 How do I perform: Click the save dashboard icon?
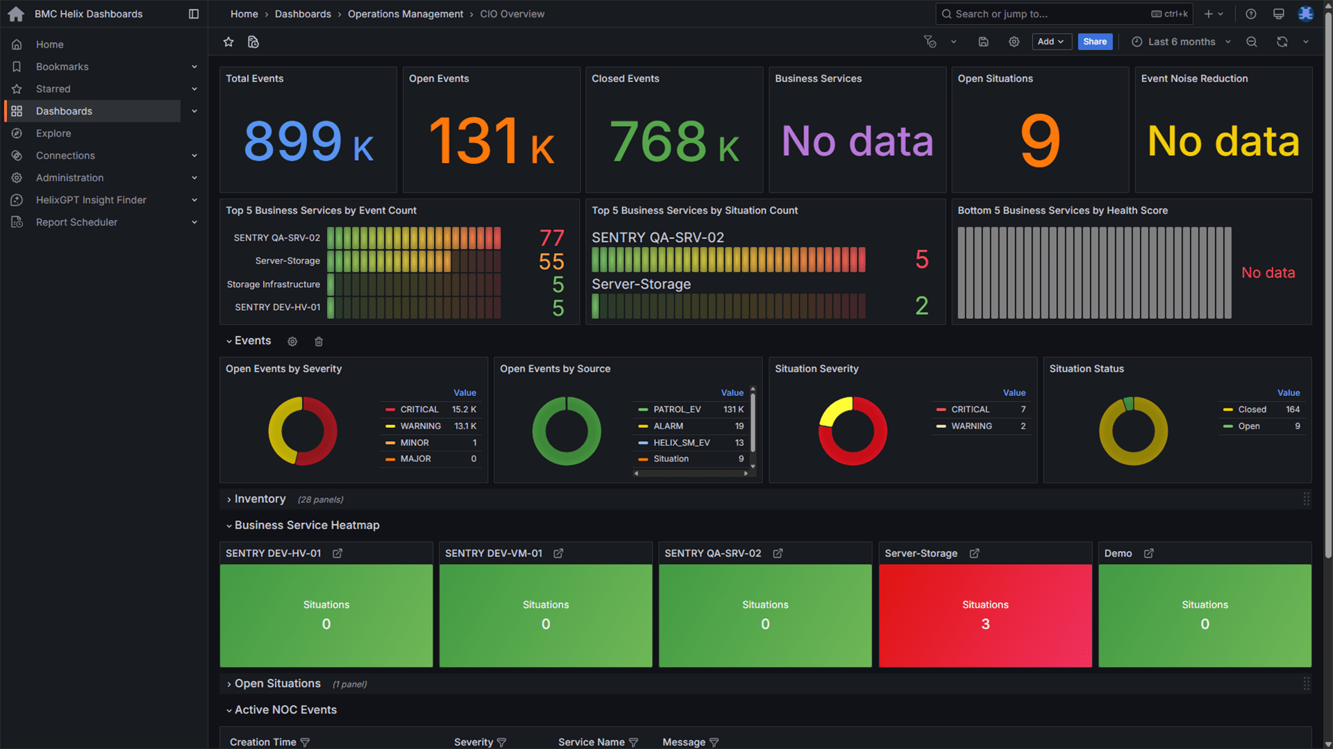[983, 42]
